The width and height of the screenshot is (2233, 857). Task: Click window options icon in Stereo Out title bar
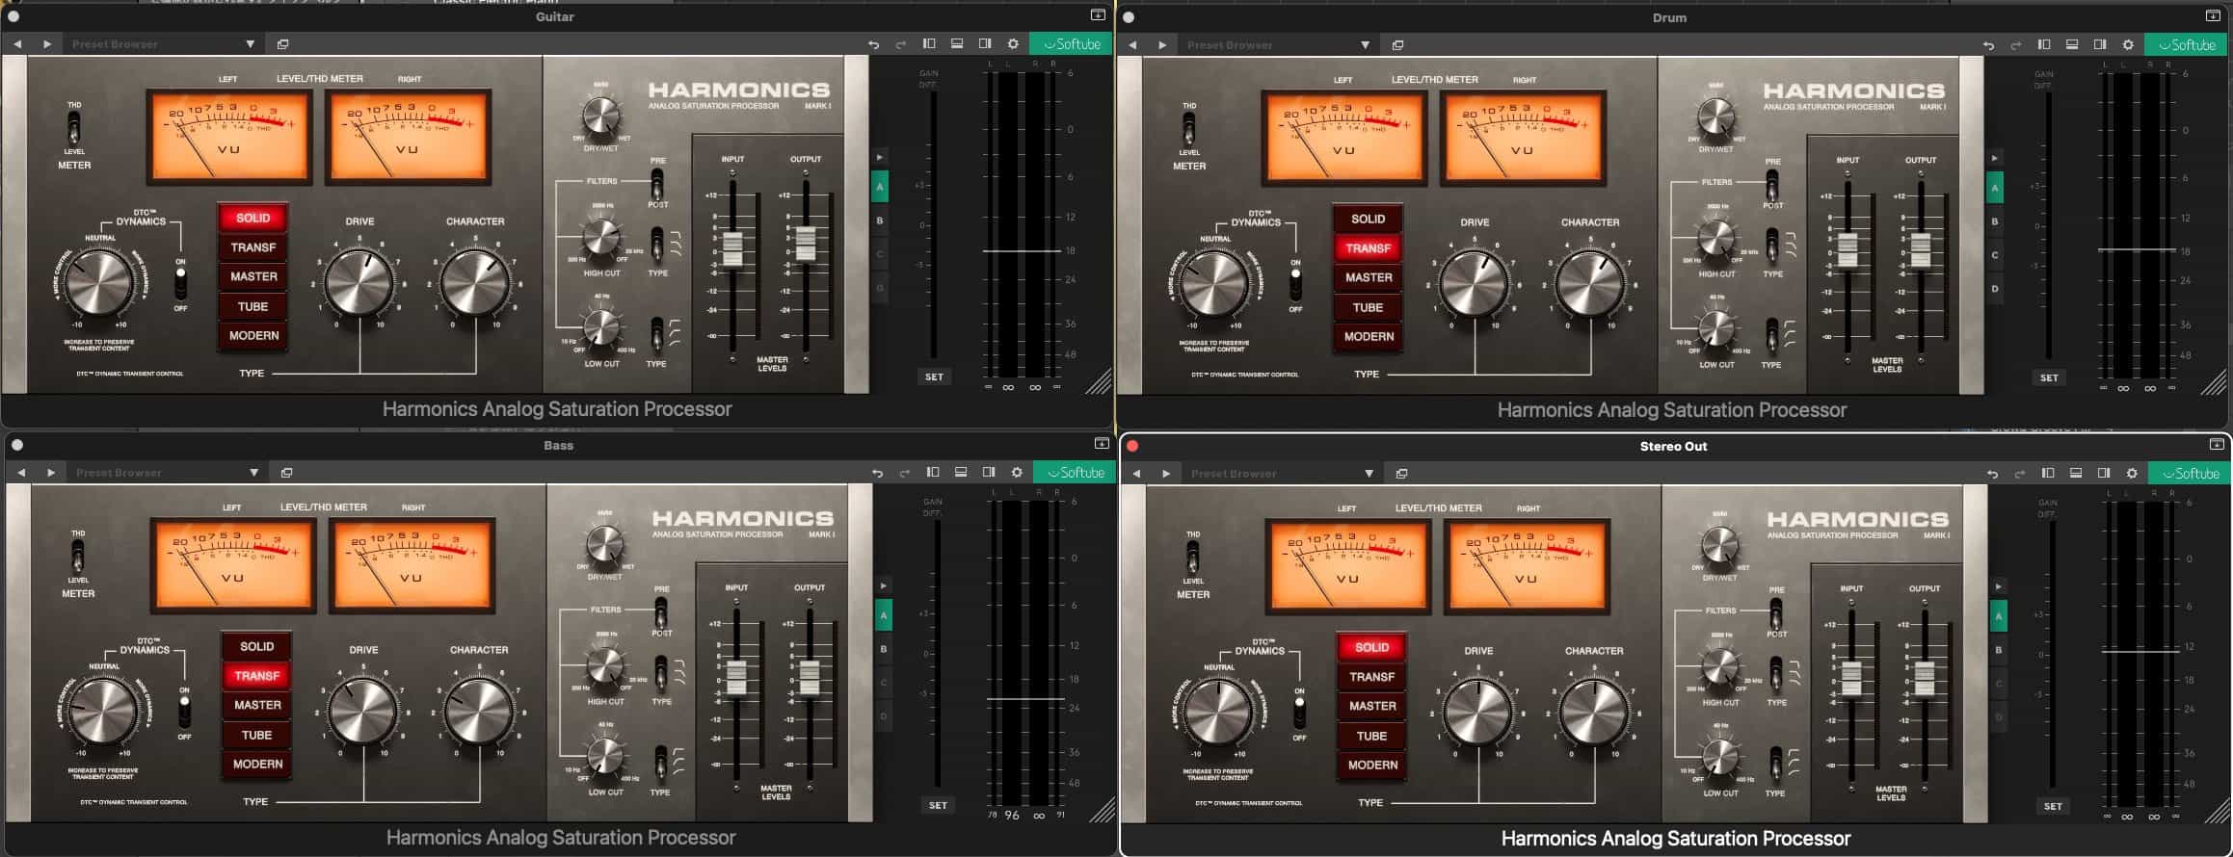coord(2217,444)
